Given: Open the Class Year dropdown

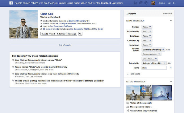Looking at the screenshot, I should tap(150, 59).
